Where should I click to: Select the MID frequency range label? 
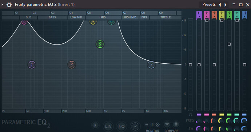tap(103, 17)
